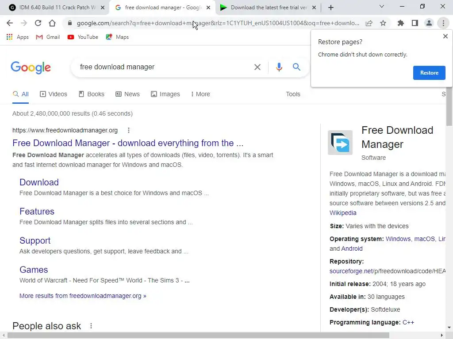Close the IDM 6.40 Build 11 tab
Image resolution: width=453 pixels, height=339 pixels.
(x=103, y=8)
